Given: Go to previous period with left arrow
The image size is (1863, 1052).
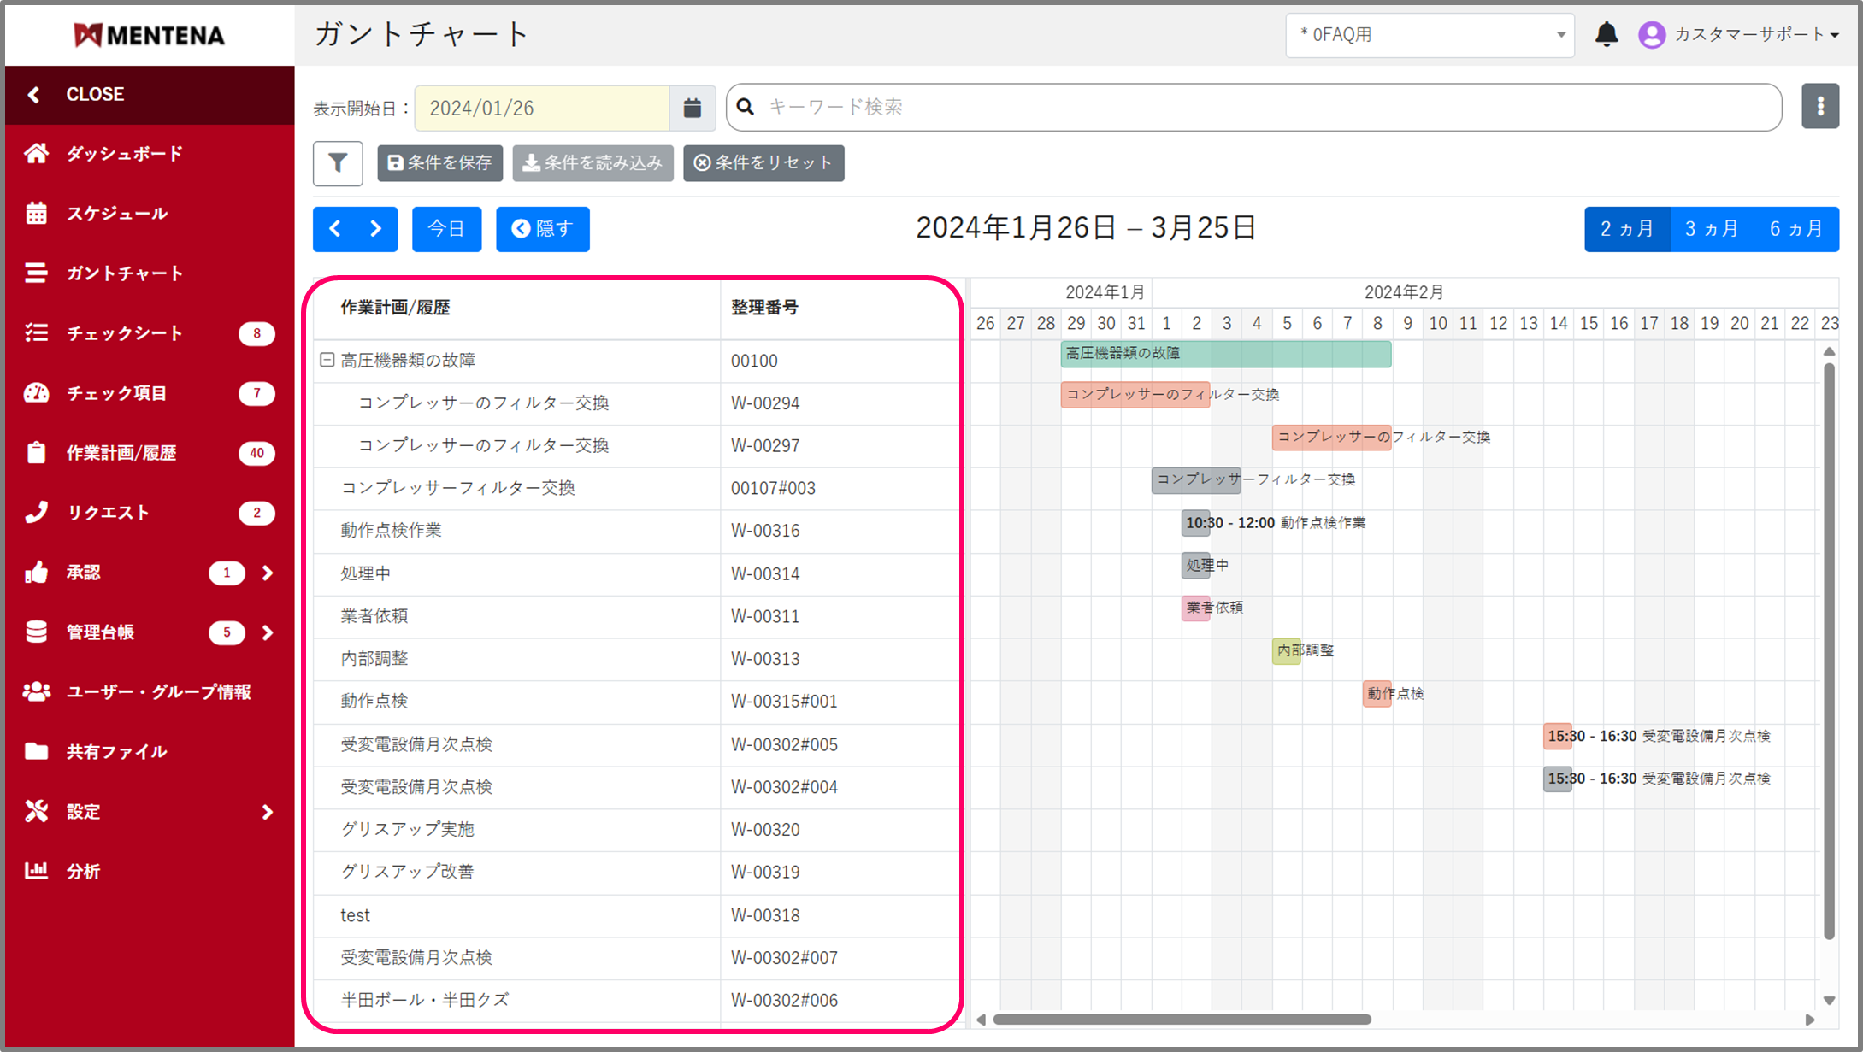Looking at the screenshot, I should point(335,229).
